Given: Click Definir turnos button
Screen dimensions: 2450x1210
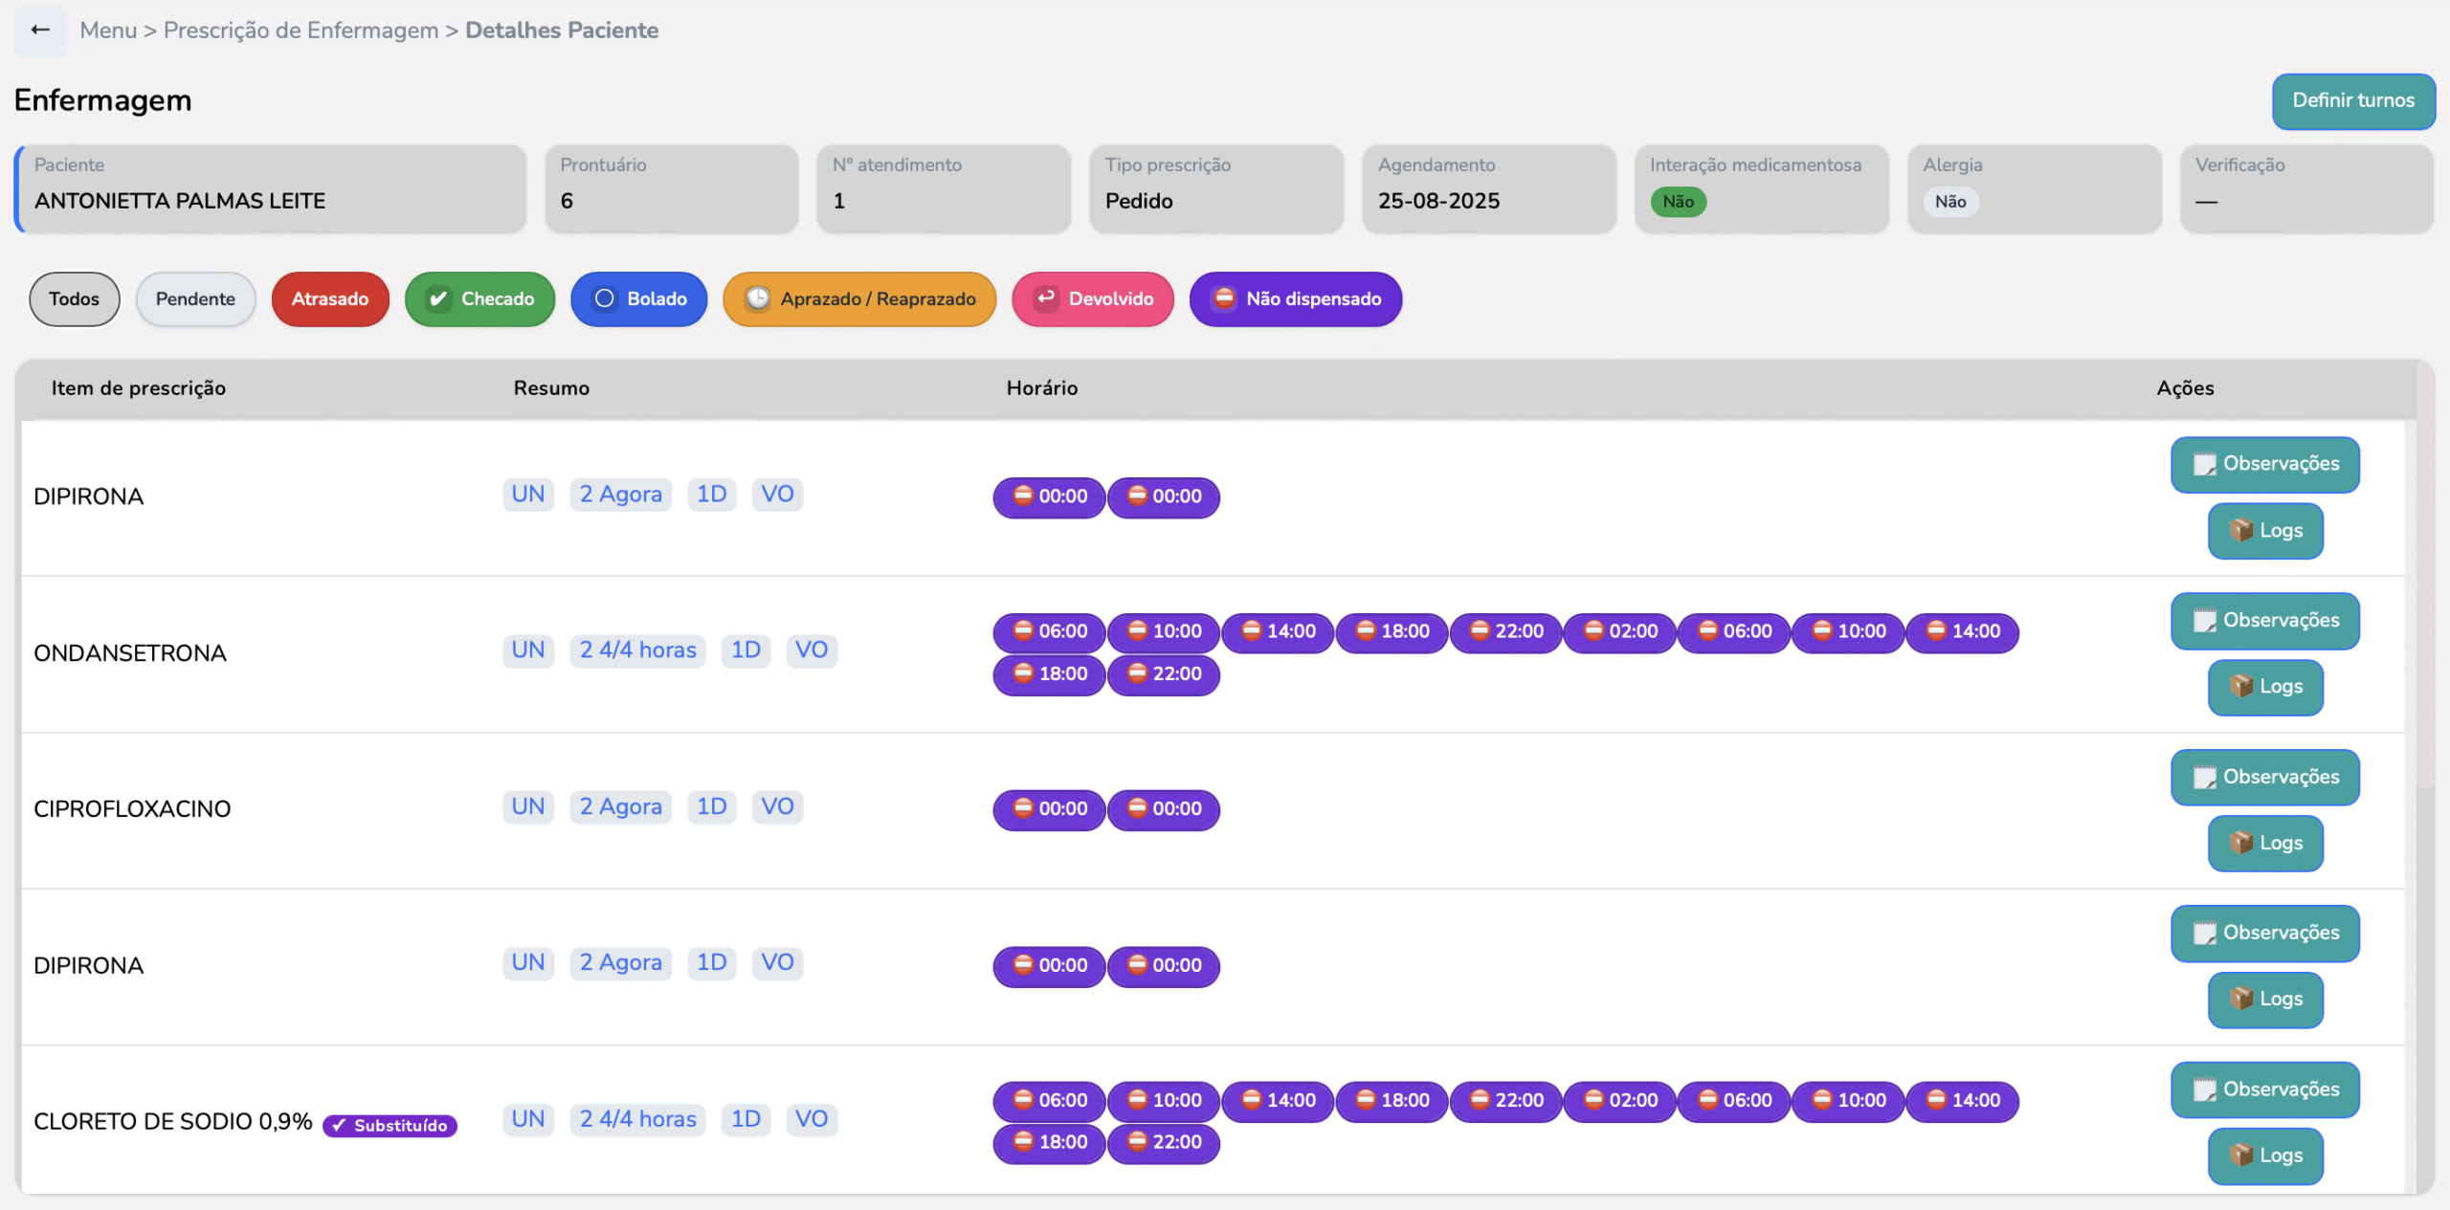Looking at the screenshot, I should click(x=2352, y=100).
